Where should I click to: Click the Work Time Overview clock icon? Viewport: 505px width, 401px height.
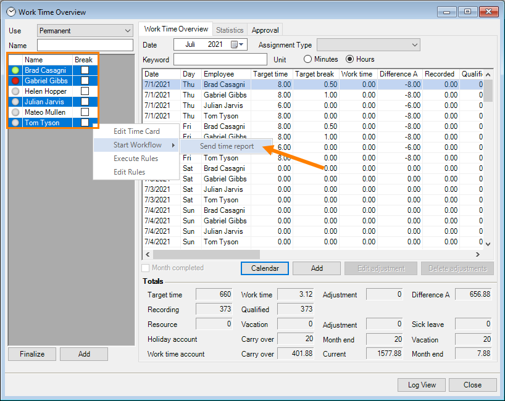click(x=11, y=12)
